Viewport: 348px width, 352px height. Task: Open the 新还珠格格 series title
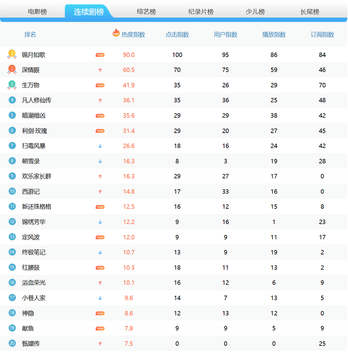point(37,207)
